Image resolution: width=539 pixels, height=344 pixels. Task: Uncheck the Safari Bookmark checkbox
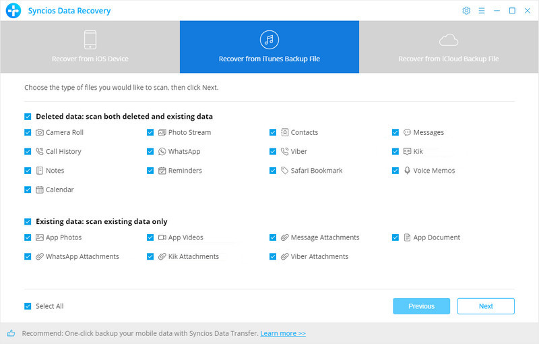point(273,171)
